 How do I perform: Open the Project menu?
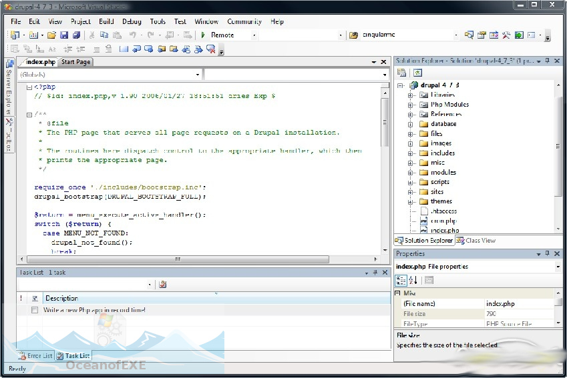[x=81, y=21]
